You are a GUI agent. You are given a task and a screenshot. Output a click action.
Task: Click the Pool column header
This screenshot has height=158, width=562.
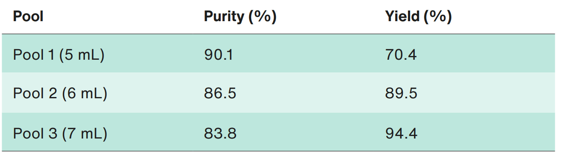click(x=28, y=17)
